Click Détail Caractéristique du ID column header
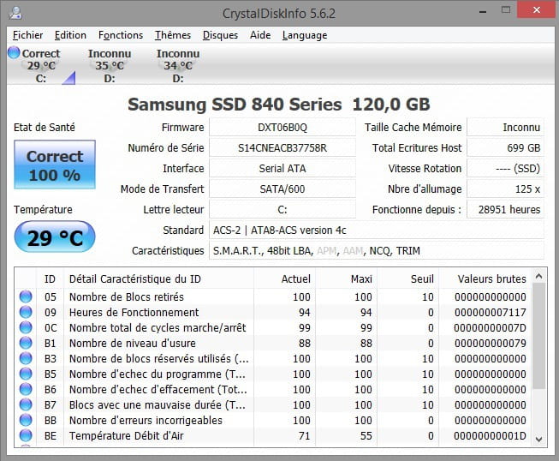Image resolution: width=559 pixels, height=461 pixels. pyautogui.click(x=158, y=278)
